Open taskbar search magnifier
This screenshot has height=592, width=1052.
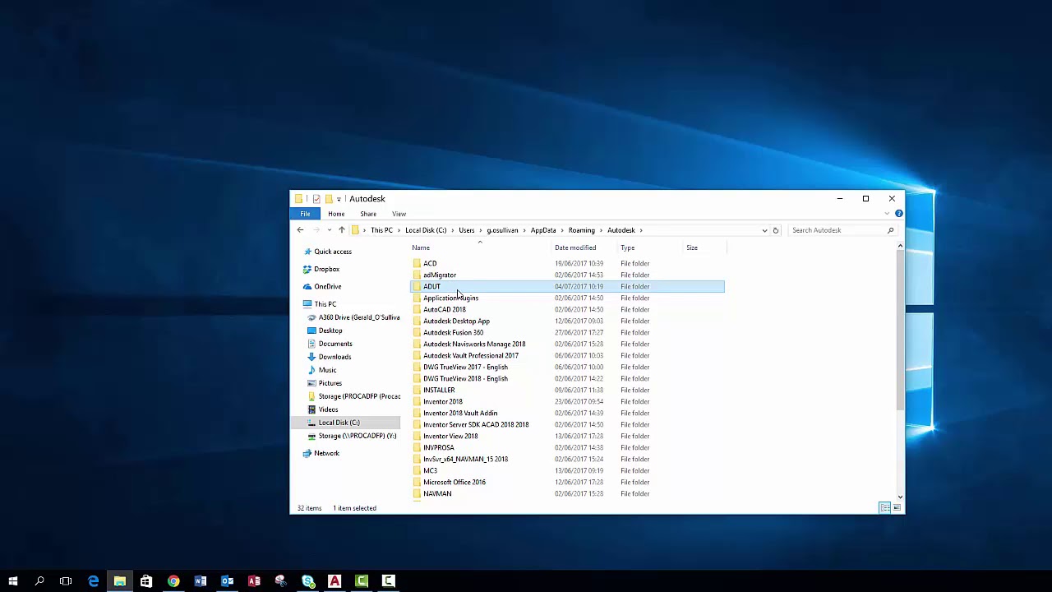point(39,581)
